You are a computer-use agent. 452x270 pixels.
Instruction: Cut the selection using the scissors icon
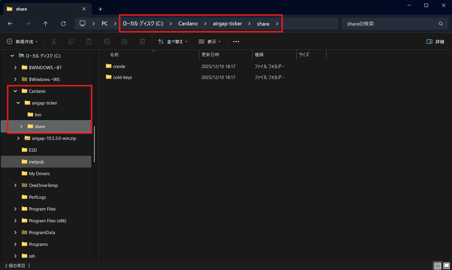pyautogui.click(x=54, y=41)
